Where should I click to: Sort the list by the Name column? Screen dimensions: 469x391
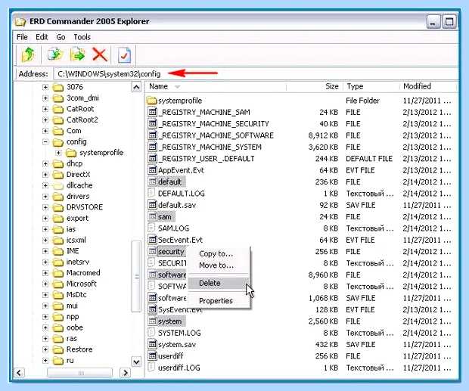click(216, 87)
